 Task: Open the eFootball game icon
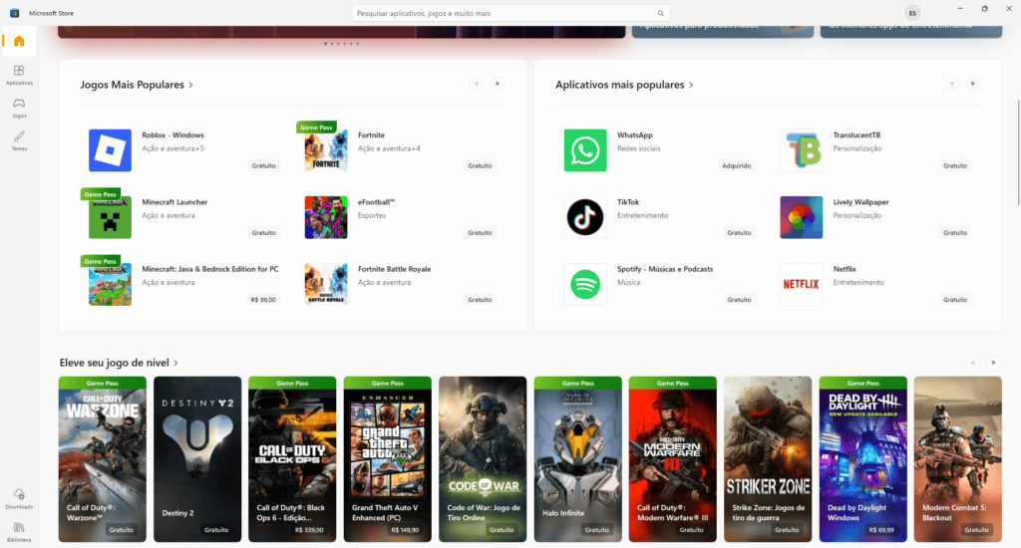[326, 217]
